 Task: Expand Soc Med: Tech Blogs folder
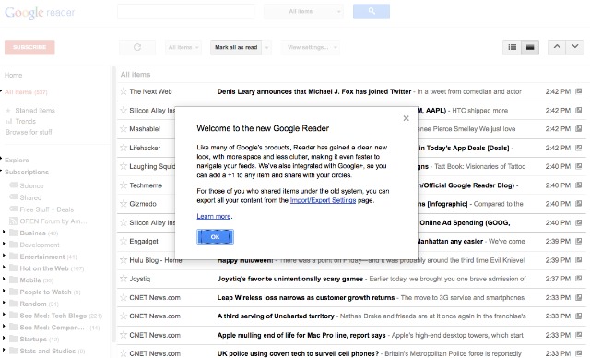point(4,315)
